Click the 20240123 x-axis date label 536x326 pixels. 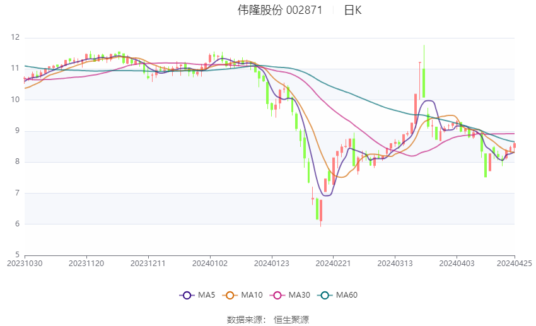point(271,262)
